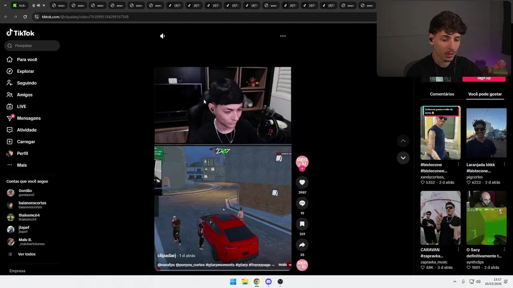
Task: Open the Carregar upload page
Action: pos(21,142)
